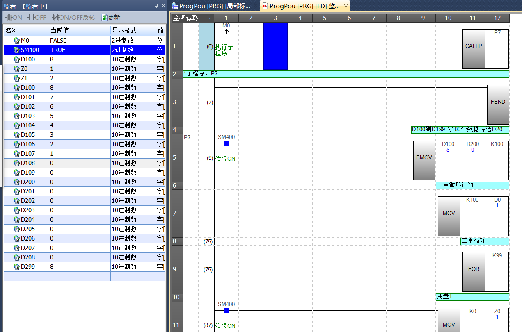Toggle the M0 pulse contact
Viewport: 522px width, 332px height.
tap(226, 31)
